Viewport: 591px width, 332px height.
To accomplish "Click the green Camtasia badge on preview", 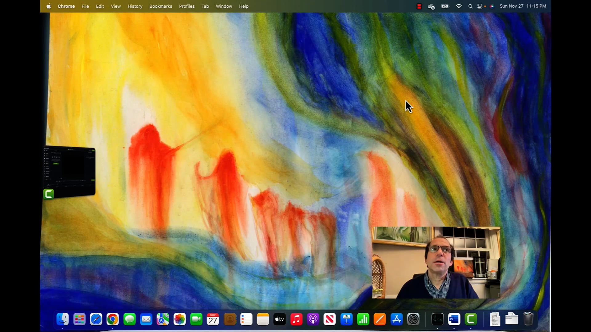I will pos(49,194).
